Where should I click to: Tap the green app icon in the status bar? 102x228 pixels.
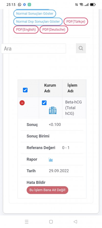pos(29,5)
